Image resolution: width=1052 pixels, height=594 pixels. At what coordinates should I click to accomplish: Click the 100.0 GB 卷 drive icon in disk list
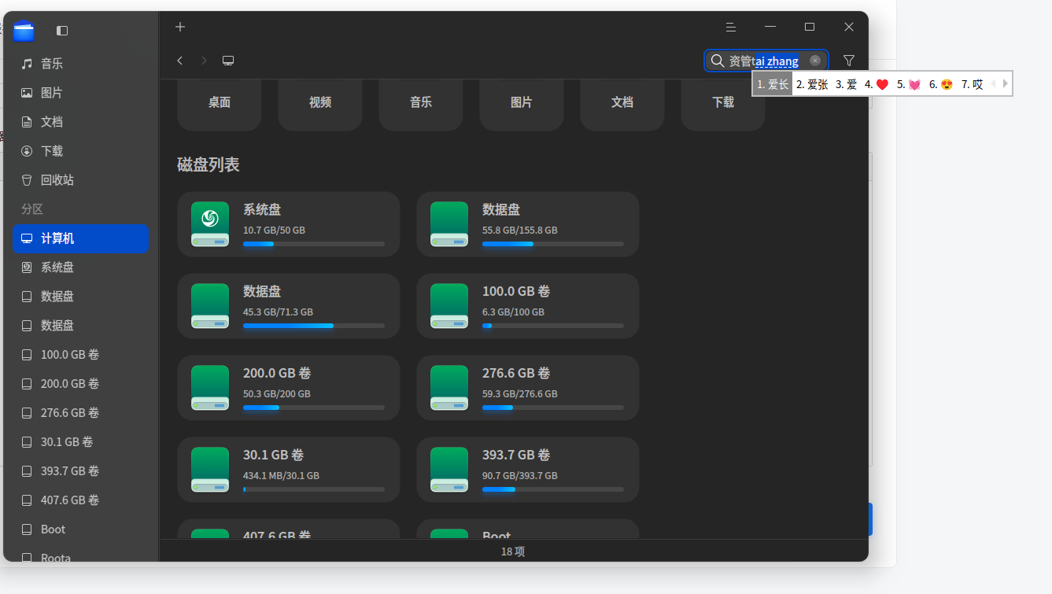(x=449, y=306)
